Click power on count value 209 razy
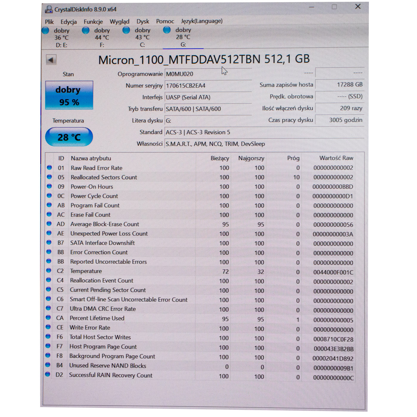This screenshot has width=417, height=417. click(x=340, y=108)
